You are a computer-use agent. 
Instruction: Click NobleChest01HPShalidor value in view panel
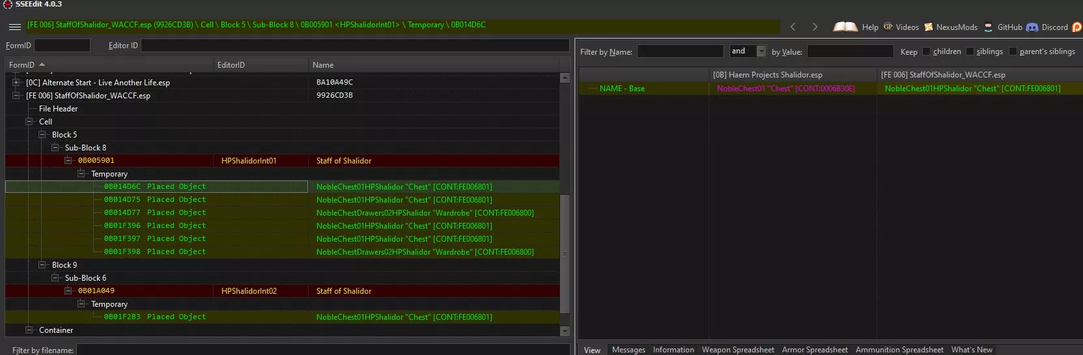[x=972, y=89]
